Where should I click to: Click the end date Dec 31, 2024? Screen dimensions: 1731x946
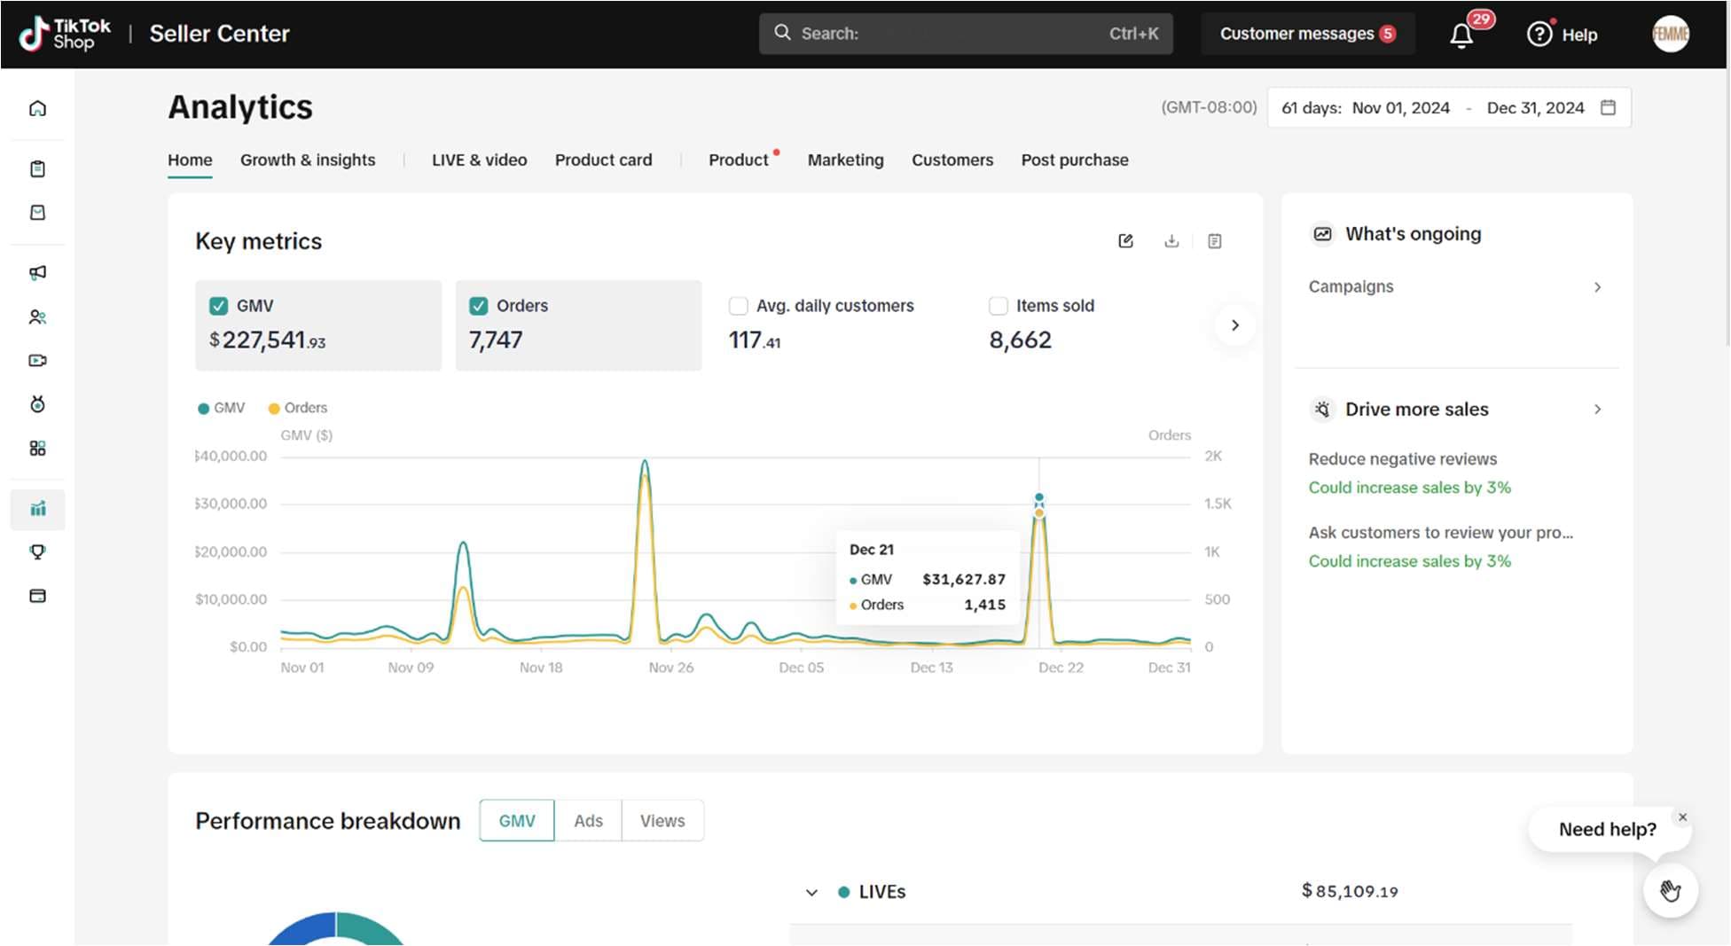click(1535, 108)
